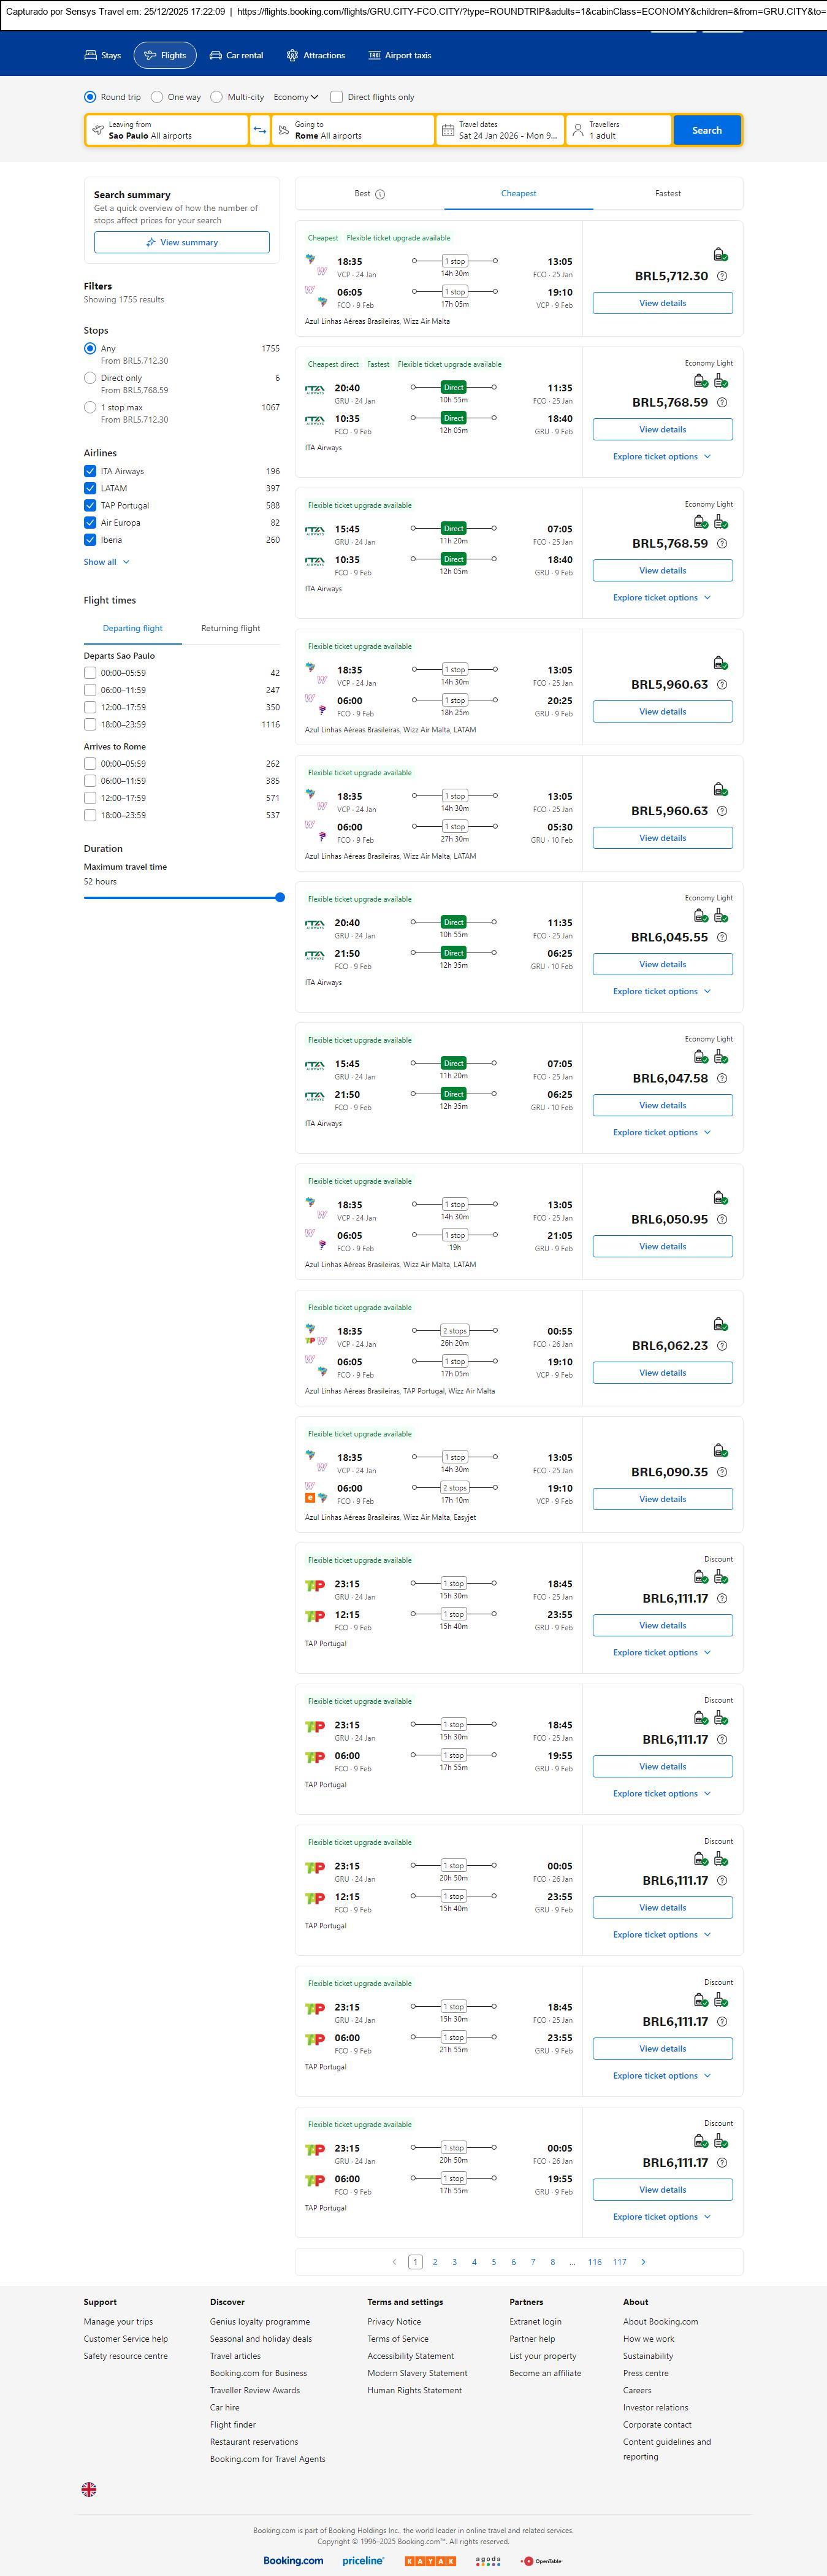The image size is (827, 2576).
Task: Go to next results page with arrow
Action: [643, 2261]
